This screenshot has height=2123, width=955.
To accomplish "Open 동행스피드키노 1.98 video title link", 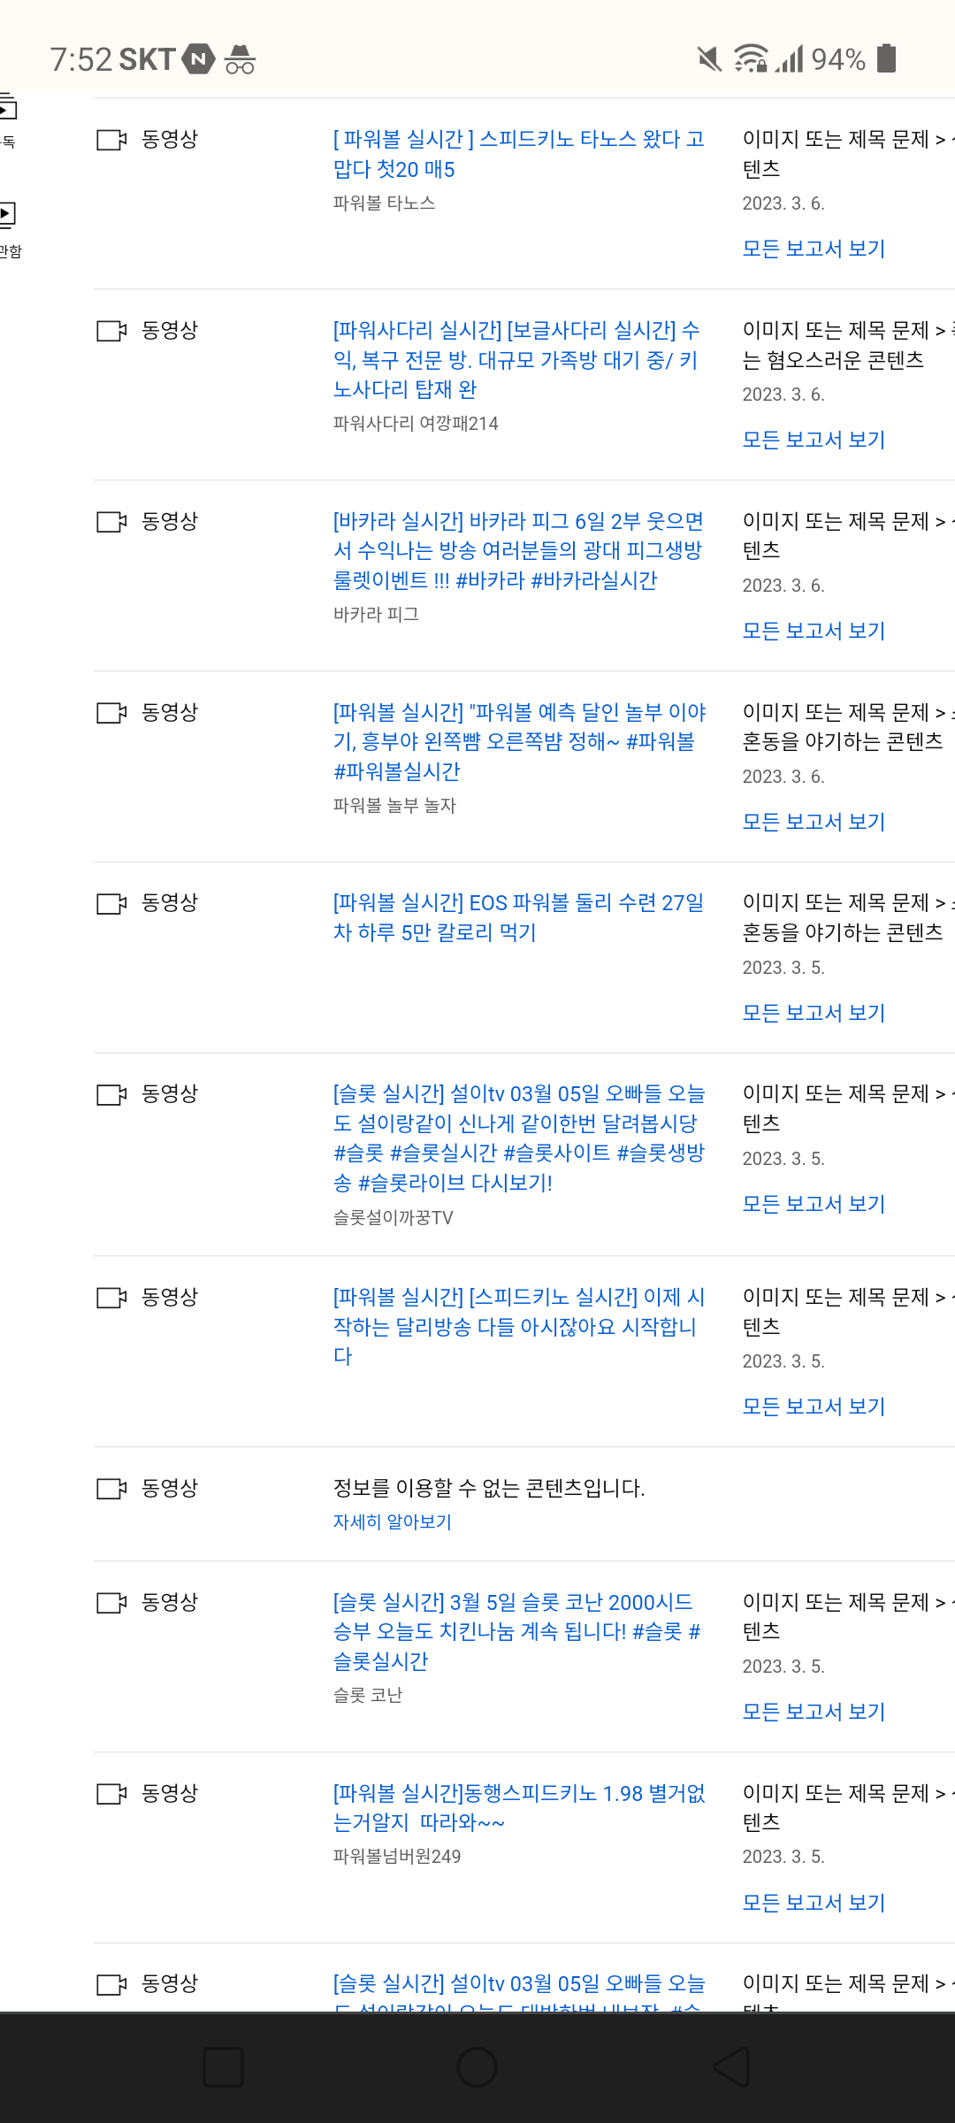I will coord(518,1807).
